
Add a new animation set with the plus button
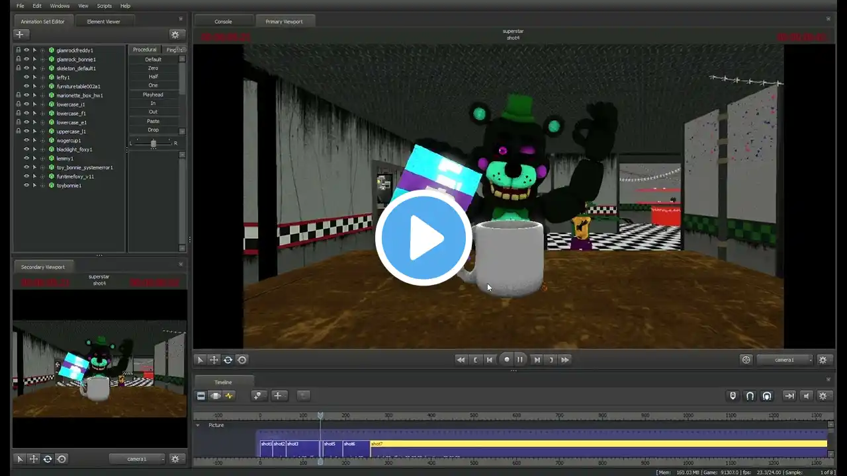pyautogui.click(x=20, y=34)
